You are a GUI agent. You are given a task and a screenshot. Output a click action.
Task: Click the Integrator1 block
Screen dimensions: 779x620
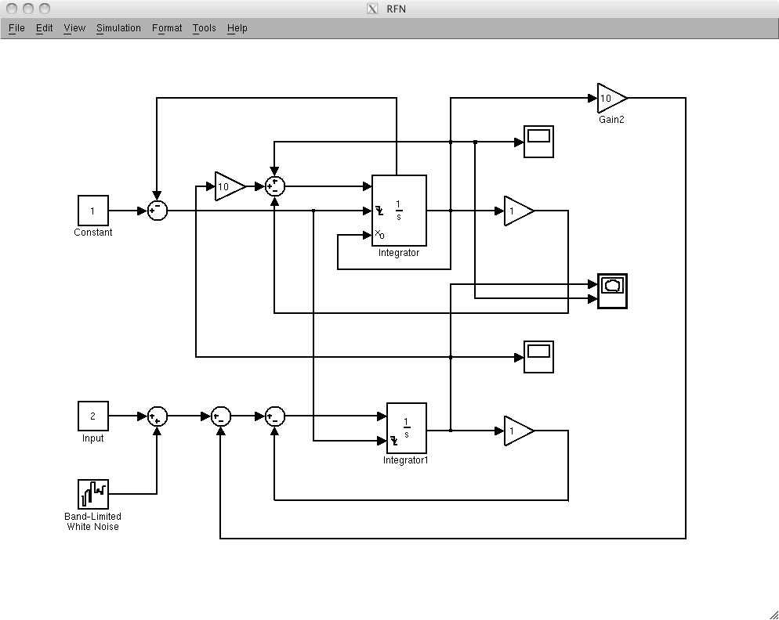coord(406,427)
